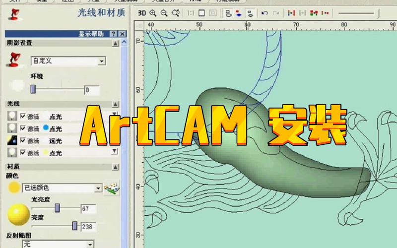The image size is (397, 248).
Task: Open the color palette picker icon
Action: click(112, 188)
